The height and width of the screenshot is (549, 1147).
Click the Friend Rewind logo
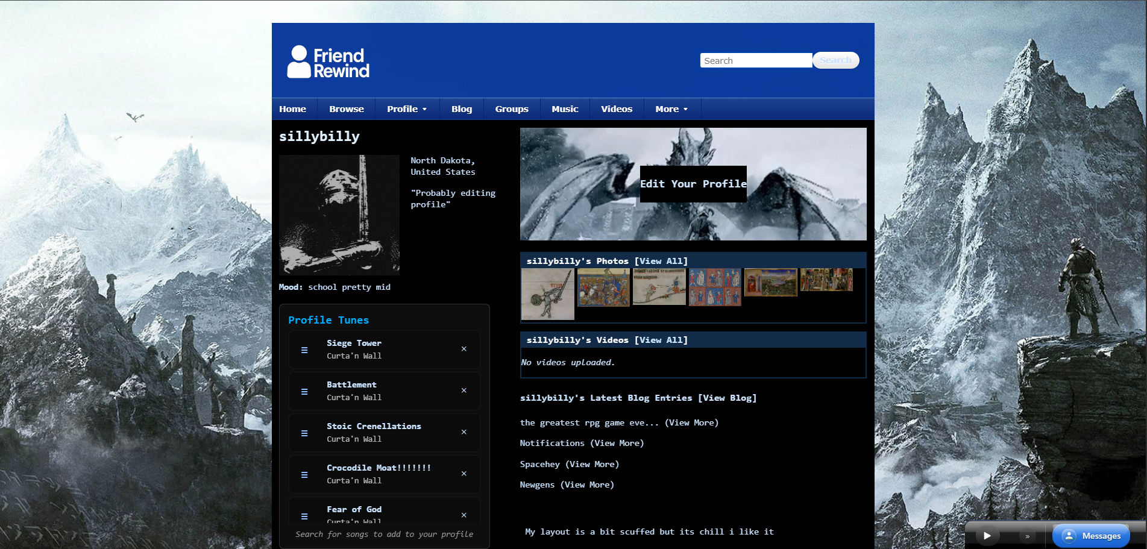tap(328, 62)
